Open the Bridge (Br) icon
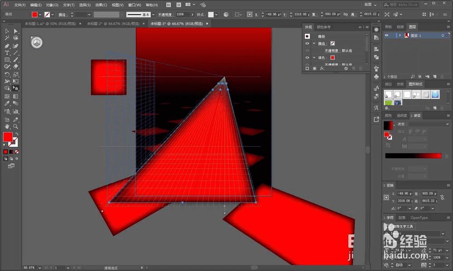 click(169, 5)
